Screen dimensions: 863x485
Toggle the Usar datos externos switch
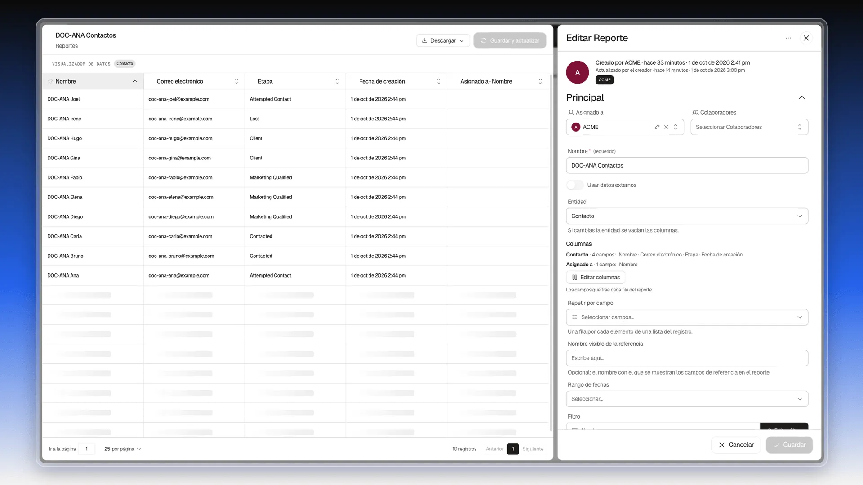point(575,185)
